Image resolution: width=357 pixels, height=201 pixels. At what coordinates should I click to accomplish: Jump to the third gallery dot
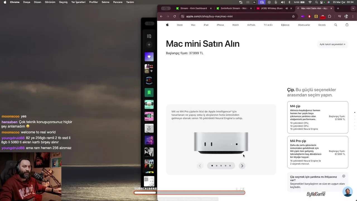(x=221, y=166)
